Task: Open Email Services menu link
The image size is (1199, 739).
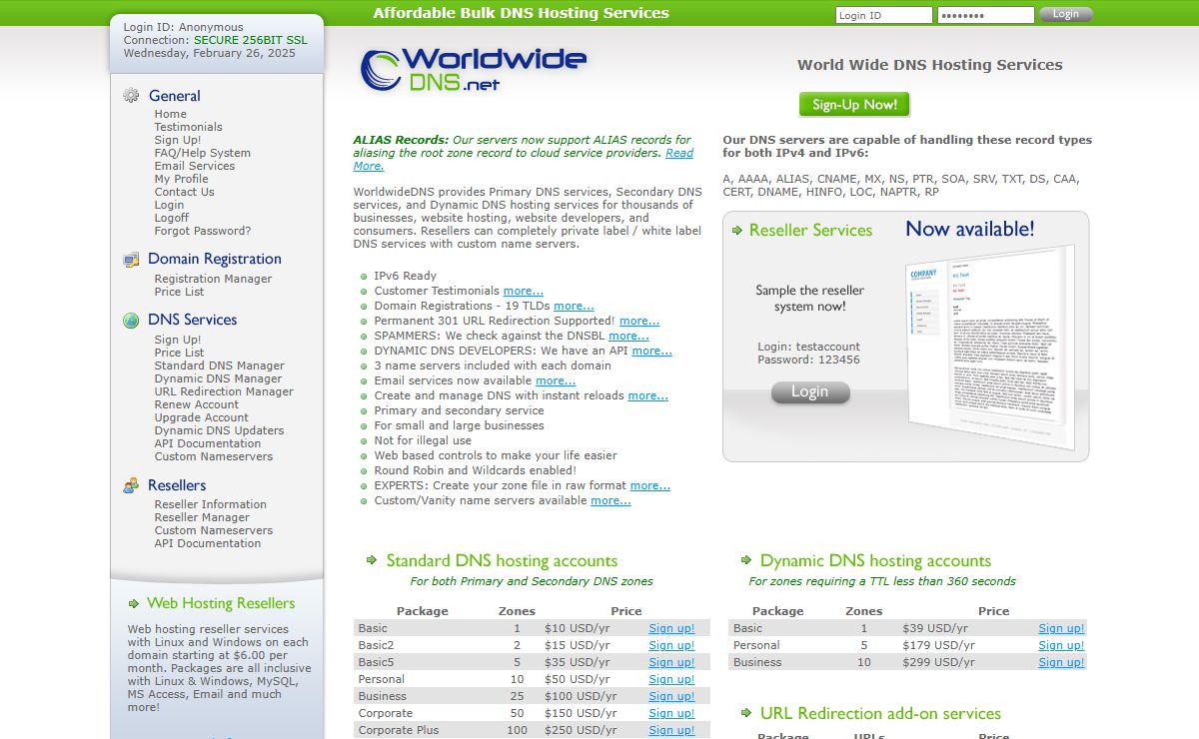Action: point(194,166)
